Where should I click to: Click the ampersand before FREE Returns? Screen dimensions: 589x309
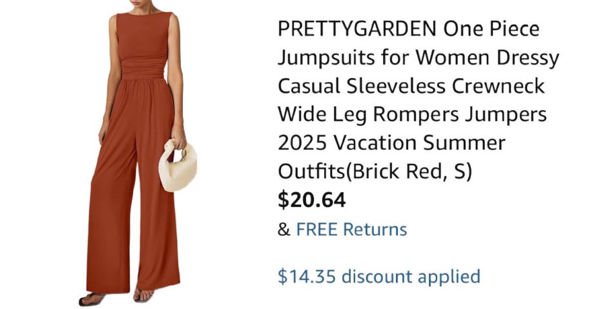[284, 229]
